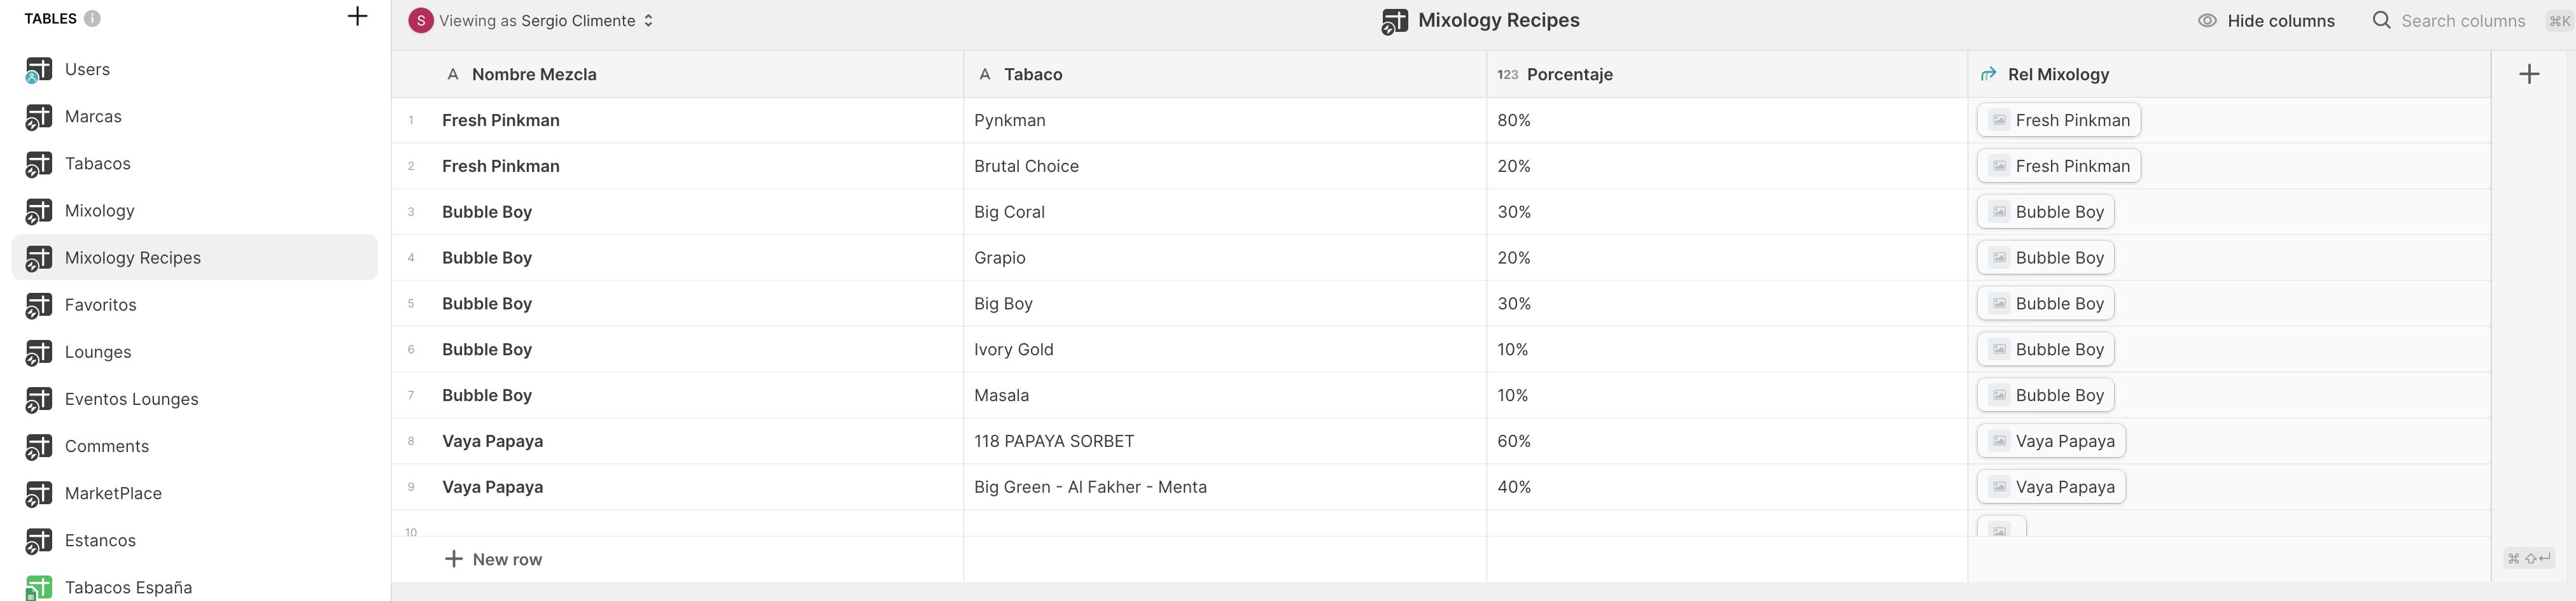Click the image icon in row 10
Viewport: 2576px width, 601px height.
pos(1999,530)
